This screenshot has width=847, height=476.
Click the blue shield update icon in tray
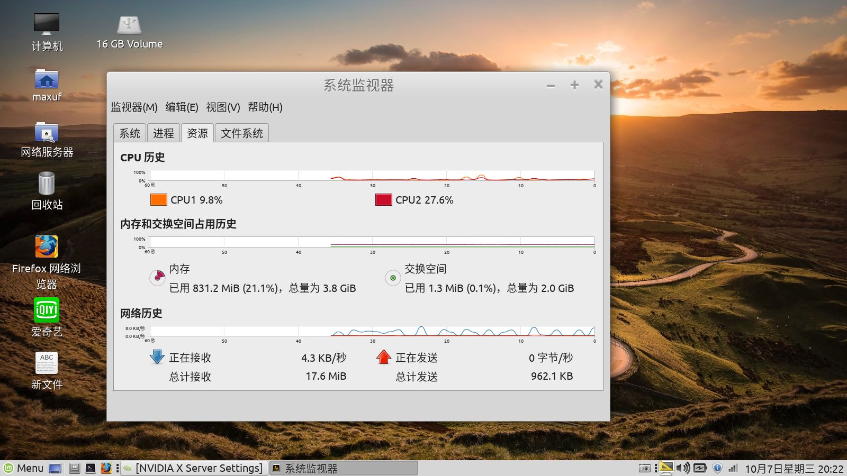coord(718,468)
